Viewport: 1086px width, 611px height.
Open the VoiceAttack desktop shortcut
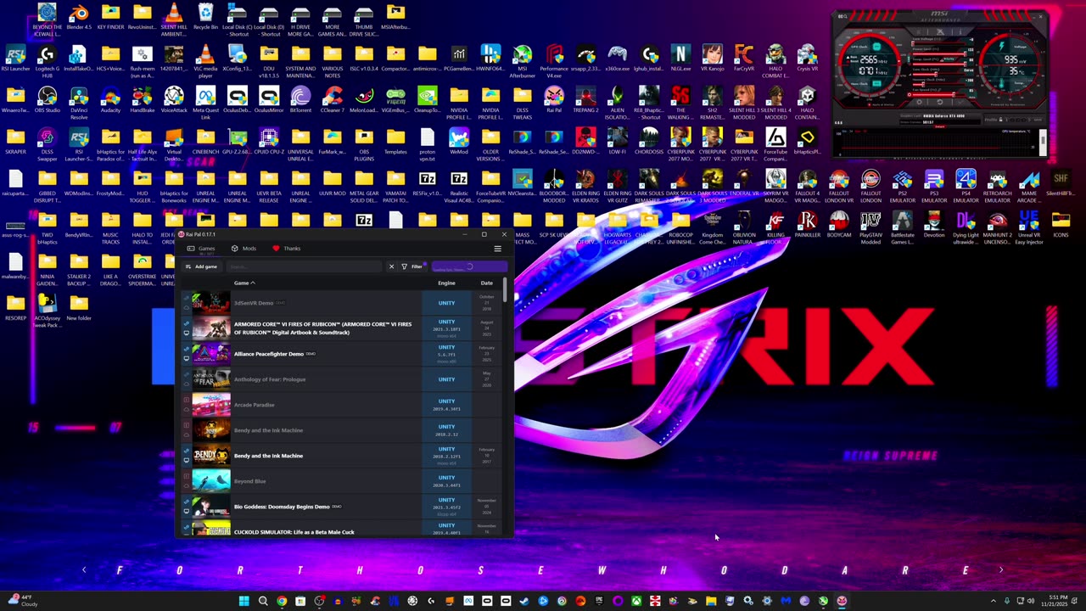point(174,101)
